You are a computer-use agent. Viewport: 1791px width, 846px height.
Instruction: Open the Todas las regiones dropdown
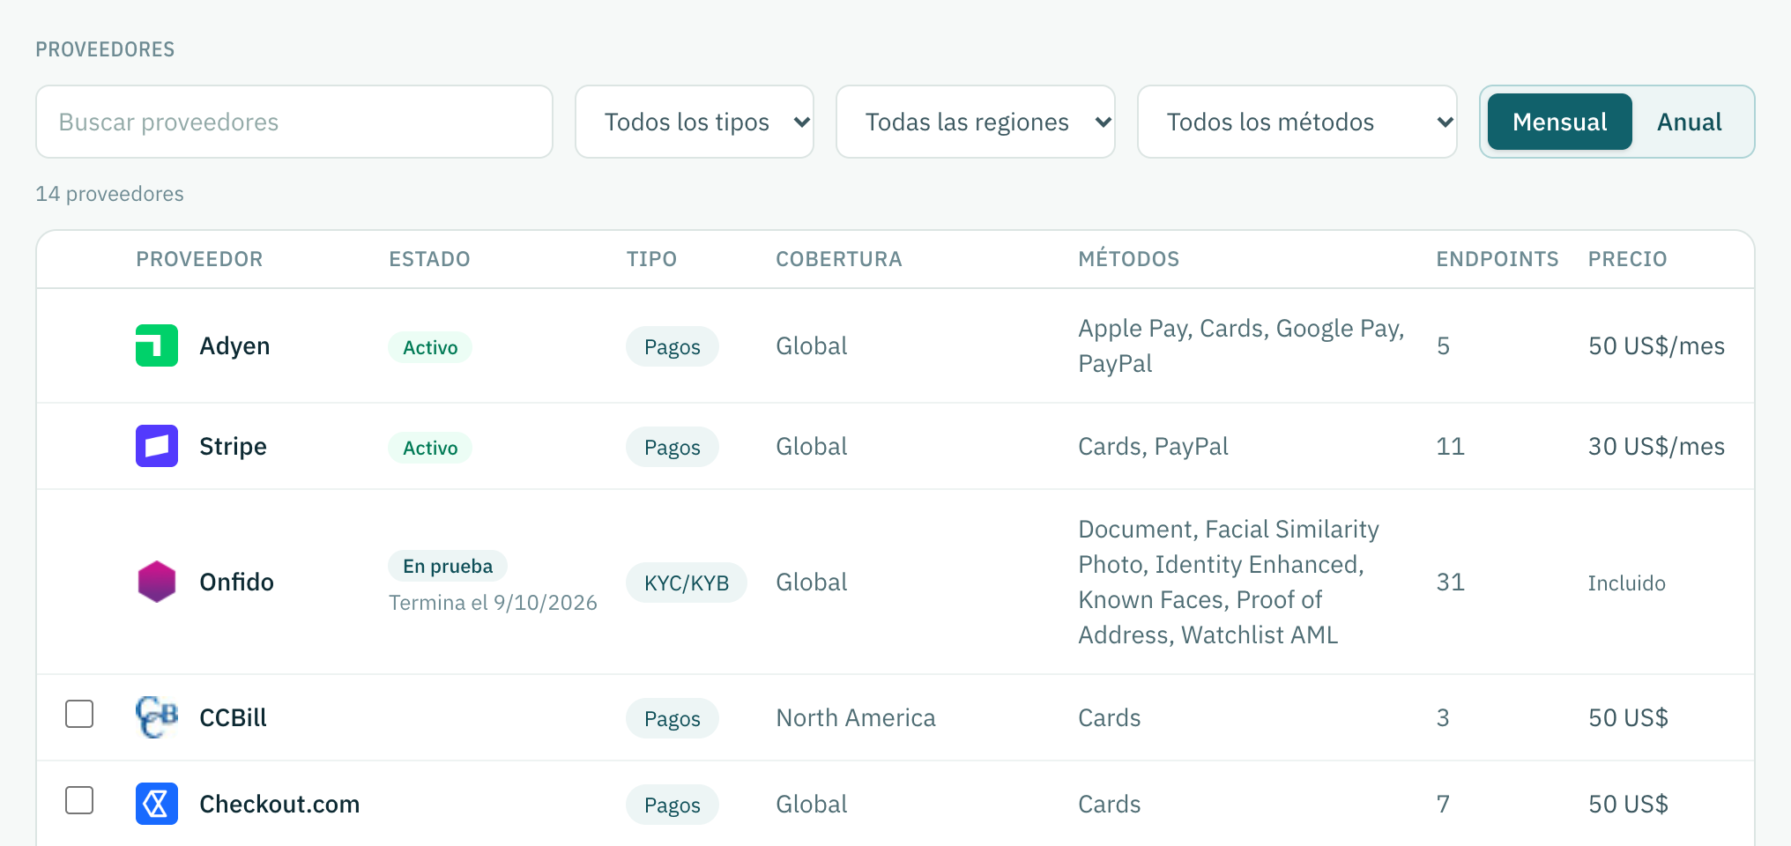click(976, 122)
